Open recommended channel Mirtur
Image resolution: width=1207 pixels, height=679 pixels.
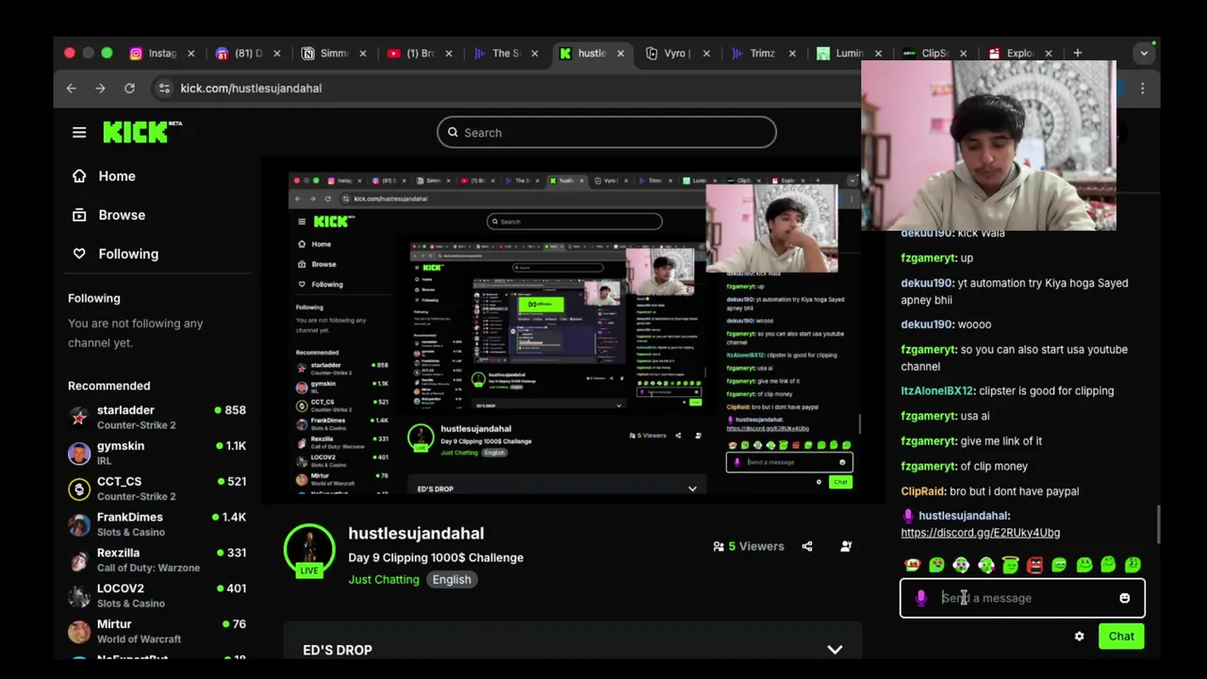157,631
